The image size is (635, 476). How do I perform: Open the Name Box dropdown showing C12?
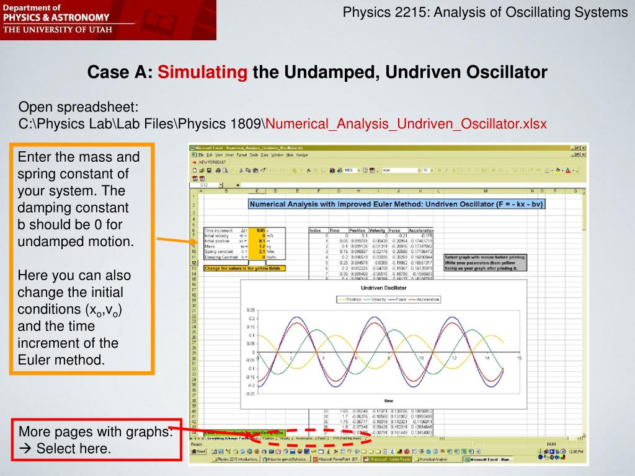pos(221,185)
